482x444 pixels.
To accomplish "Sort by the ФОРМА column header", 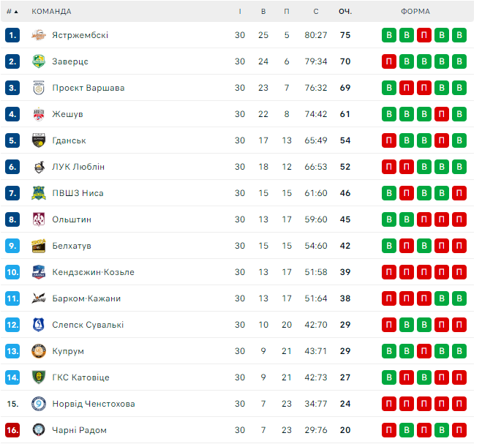I will click(x=415, y=12).
